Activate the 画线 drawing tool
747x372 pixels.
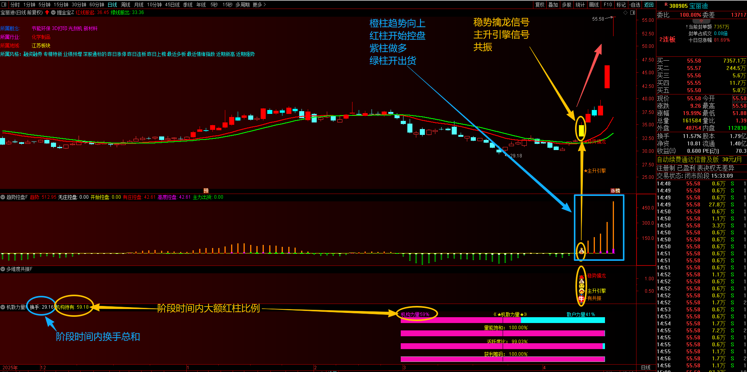[x=594, y=5]
